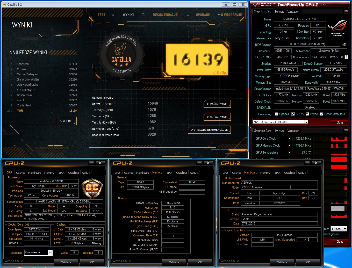352x268 pixels.
Task: Click the camera icon in GPU-Z Sensors window
Action: coord(346,130)
